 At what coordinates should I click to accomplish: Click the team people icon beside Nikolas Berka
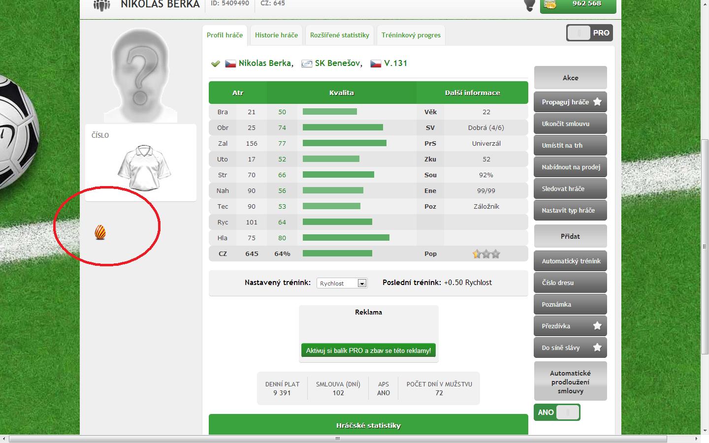coord(102,5)
